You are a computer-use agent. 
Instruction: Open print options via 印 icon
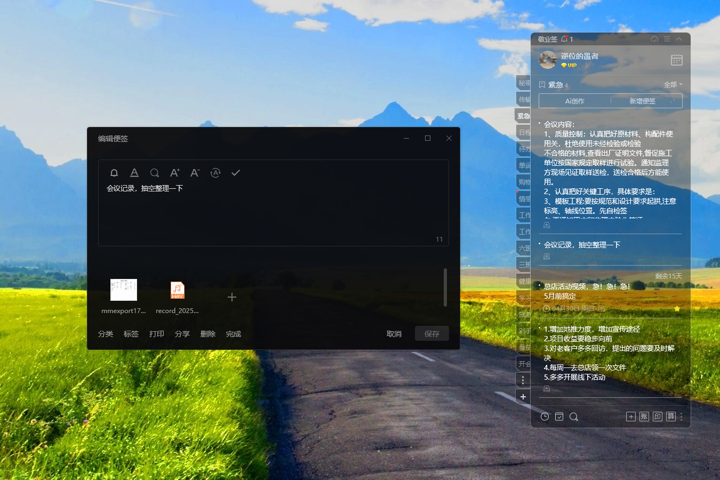point(657,417)
